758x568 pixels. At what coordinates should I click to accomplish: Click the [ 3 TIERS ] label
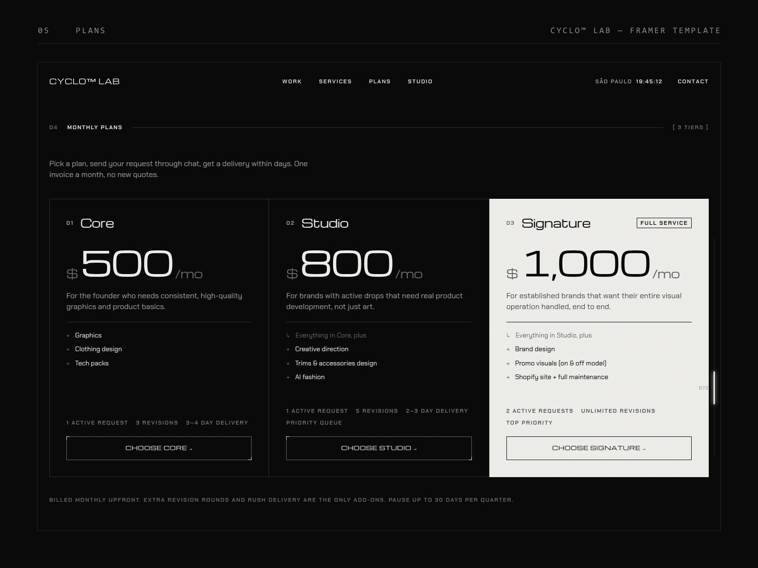point(690,127)
